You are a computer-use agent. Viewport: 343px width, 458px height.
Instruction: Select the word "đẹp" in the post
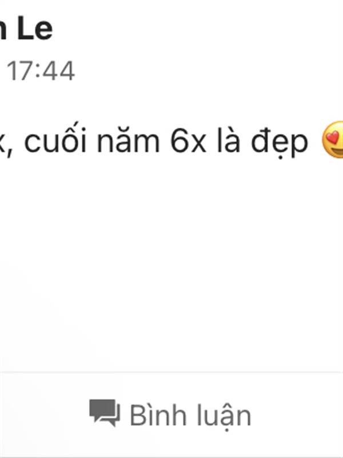point(279,143)
